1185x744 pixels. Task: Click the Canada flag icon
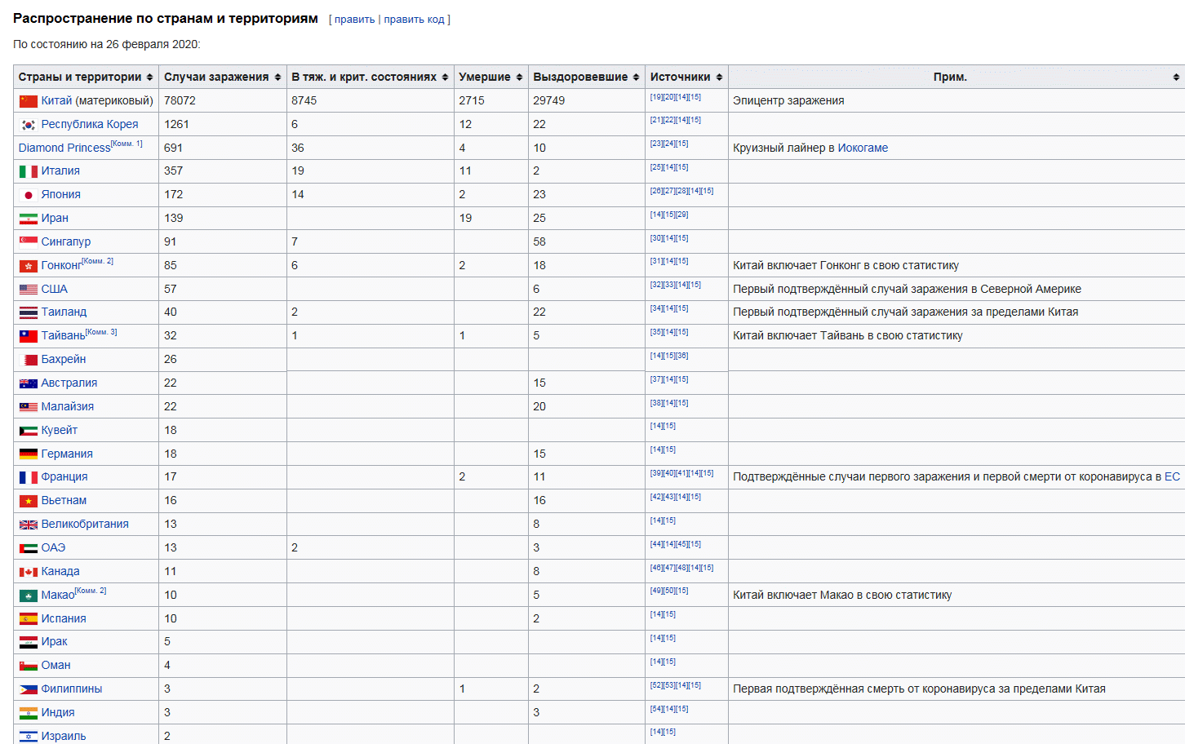28,572
